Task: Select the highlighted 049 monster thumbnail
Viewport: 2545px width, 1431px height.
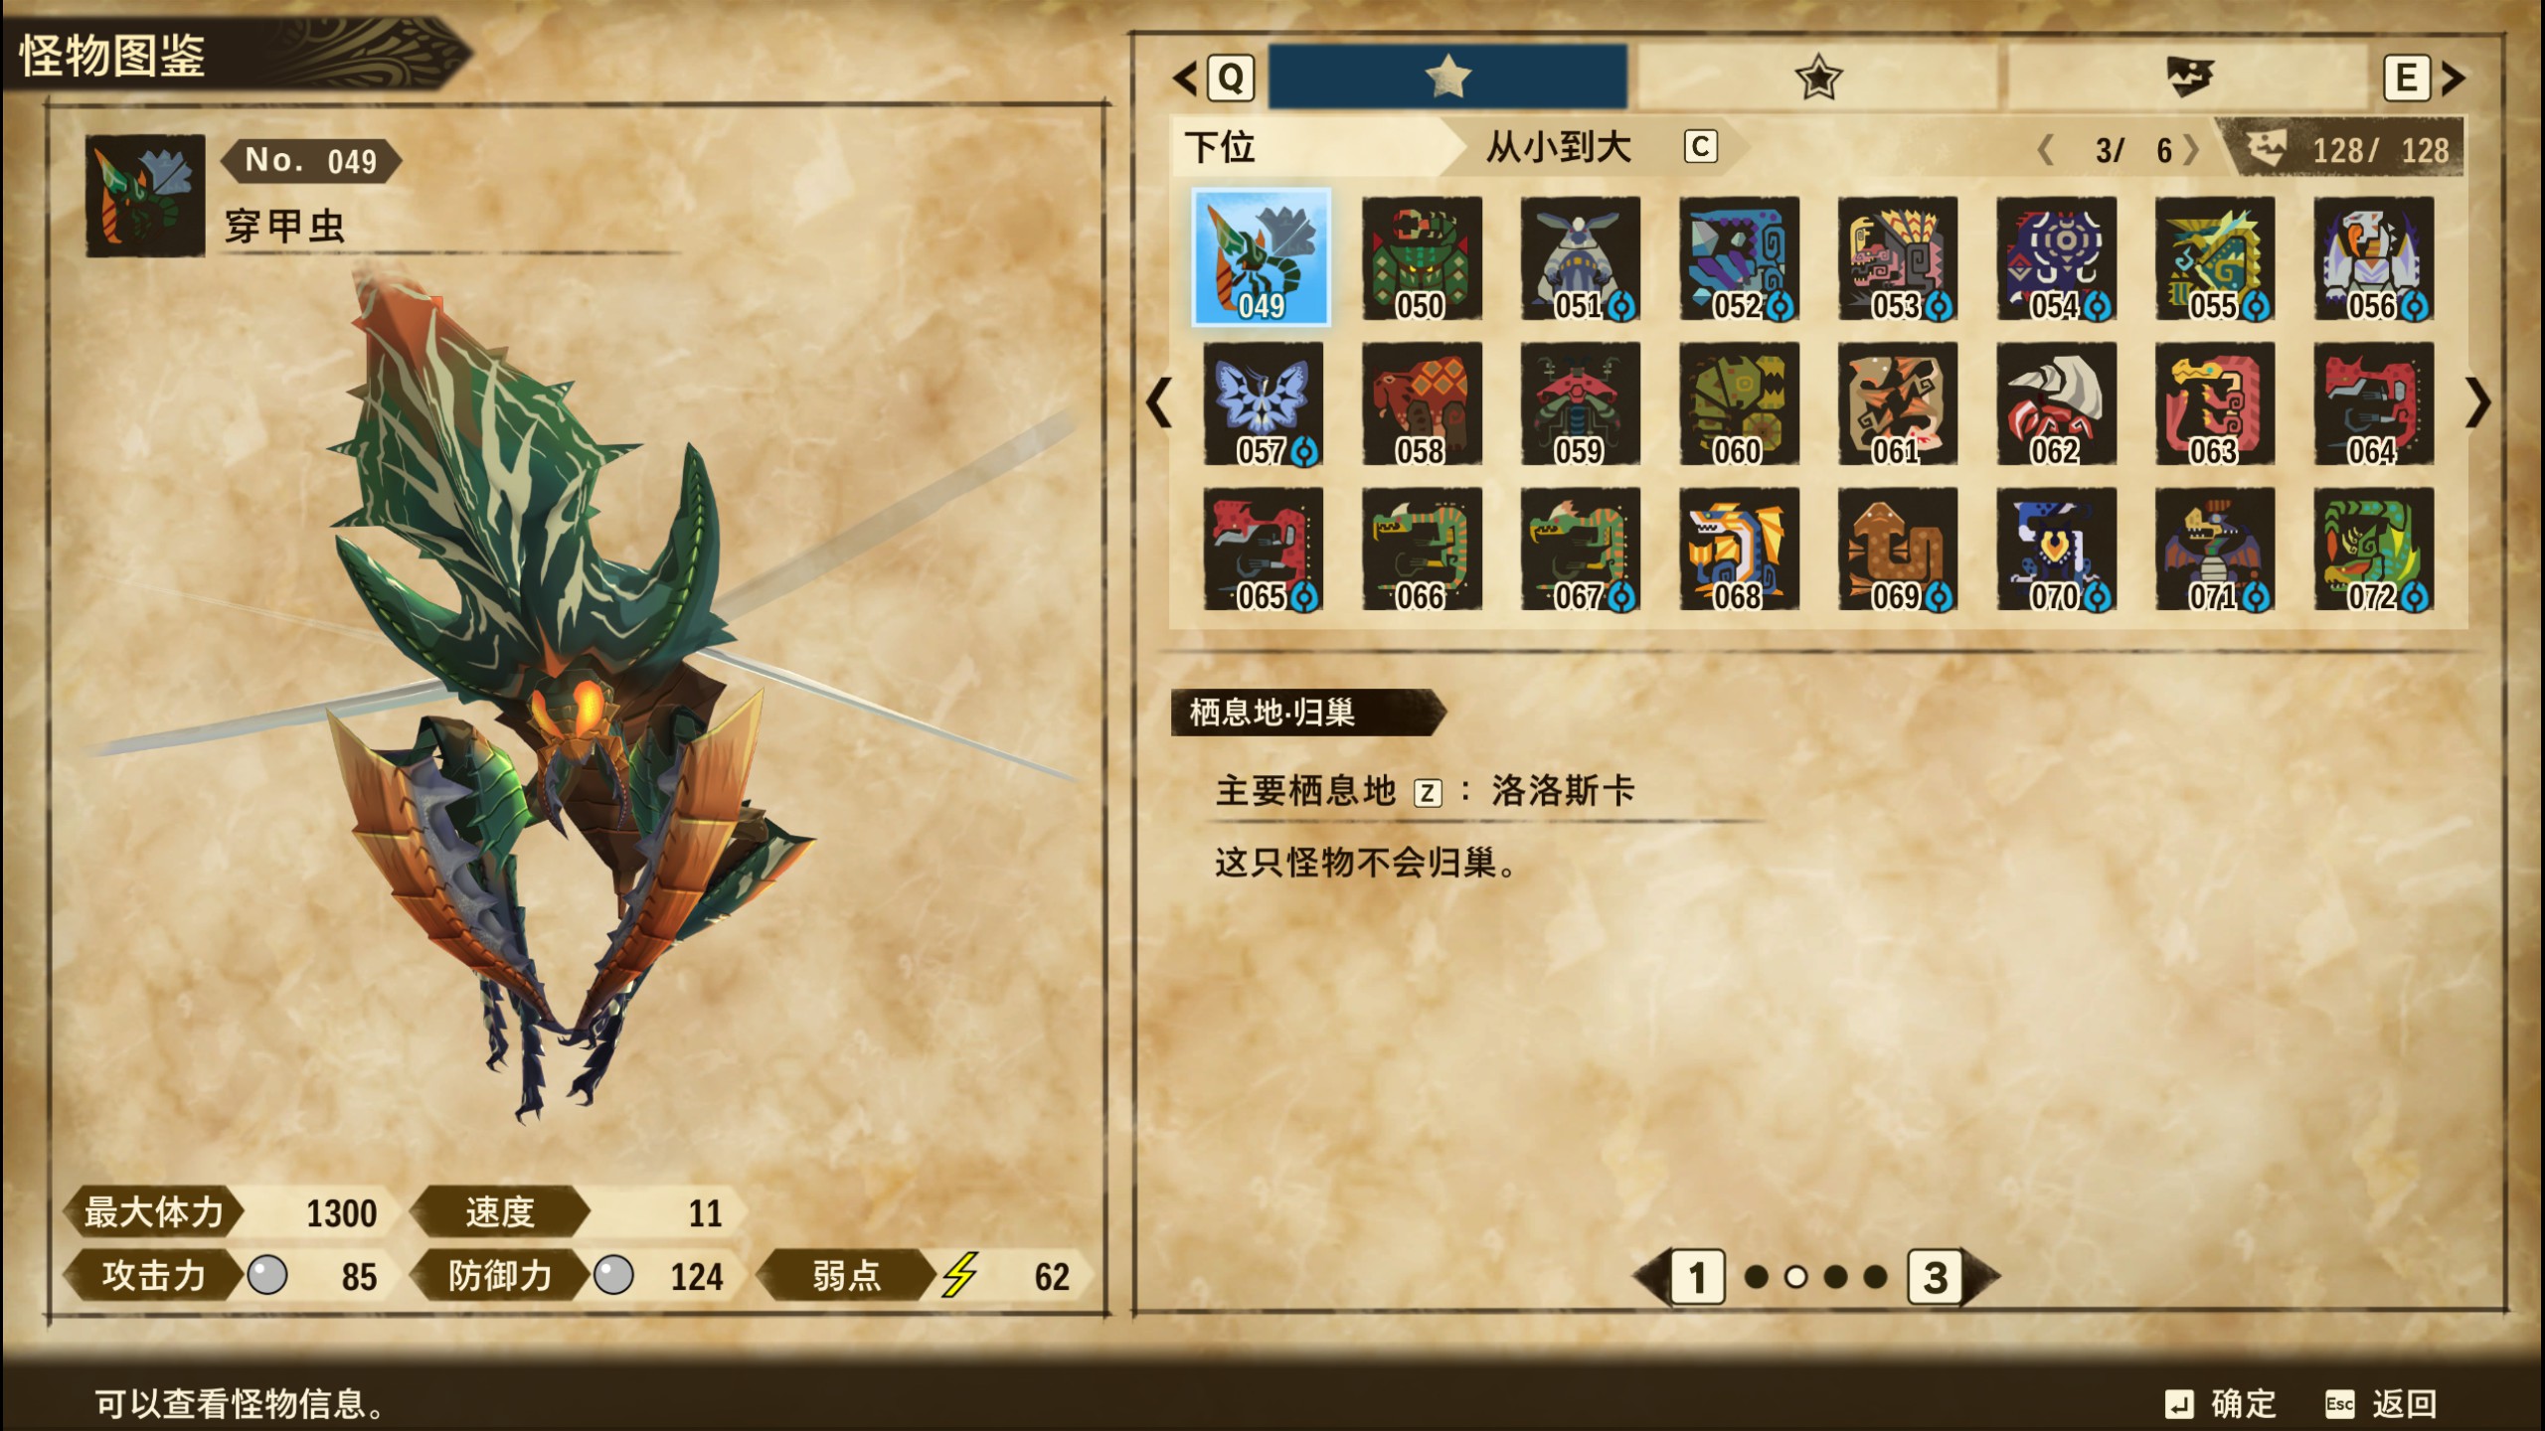Action: pos(1262,257)
